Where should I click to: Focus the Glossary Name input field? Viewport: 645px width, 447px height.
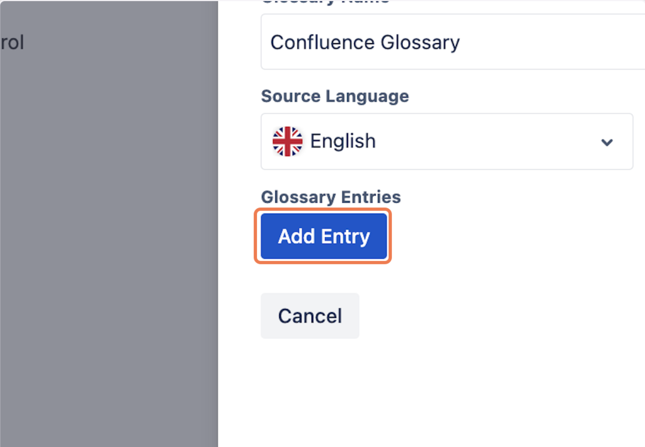point(452,42)
